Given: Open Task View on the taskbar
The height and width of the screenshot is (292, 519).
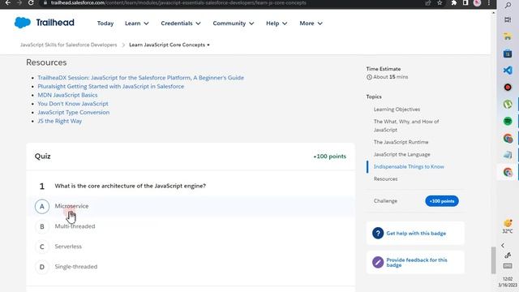Looking at the screenshot, I should [x=508, y=19].
